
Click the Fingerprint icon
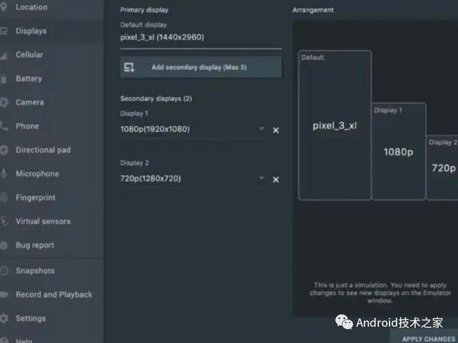[4, 198]
